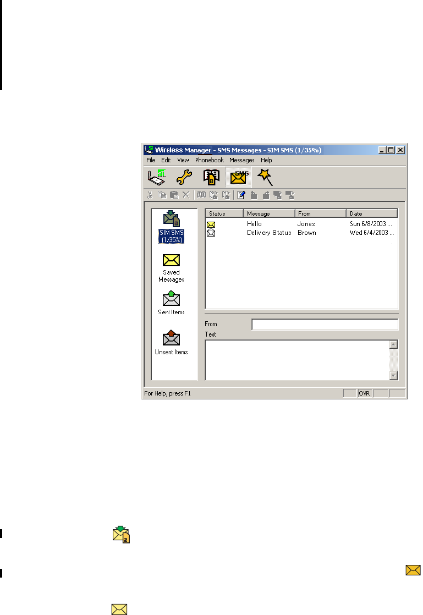Screen dimensions: 423x615
Task: Click the Text area scroll down arrow
Action: 394,375
